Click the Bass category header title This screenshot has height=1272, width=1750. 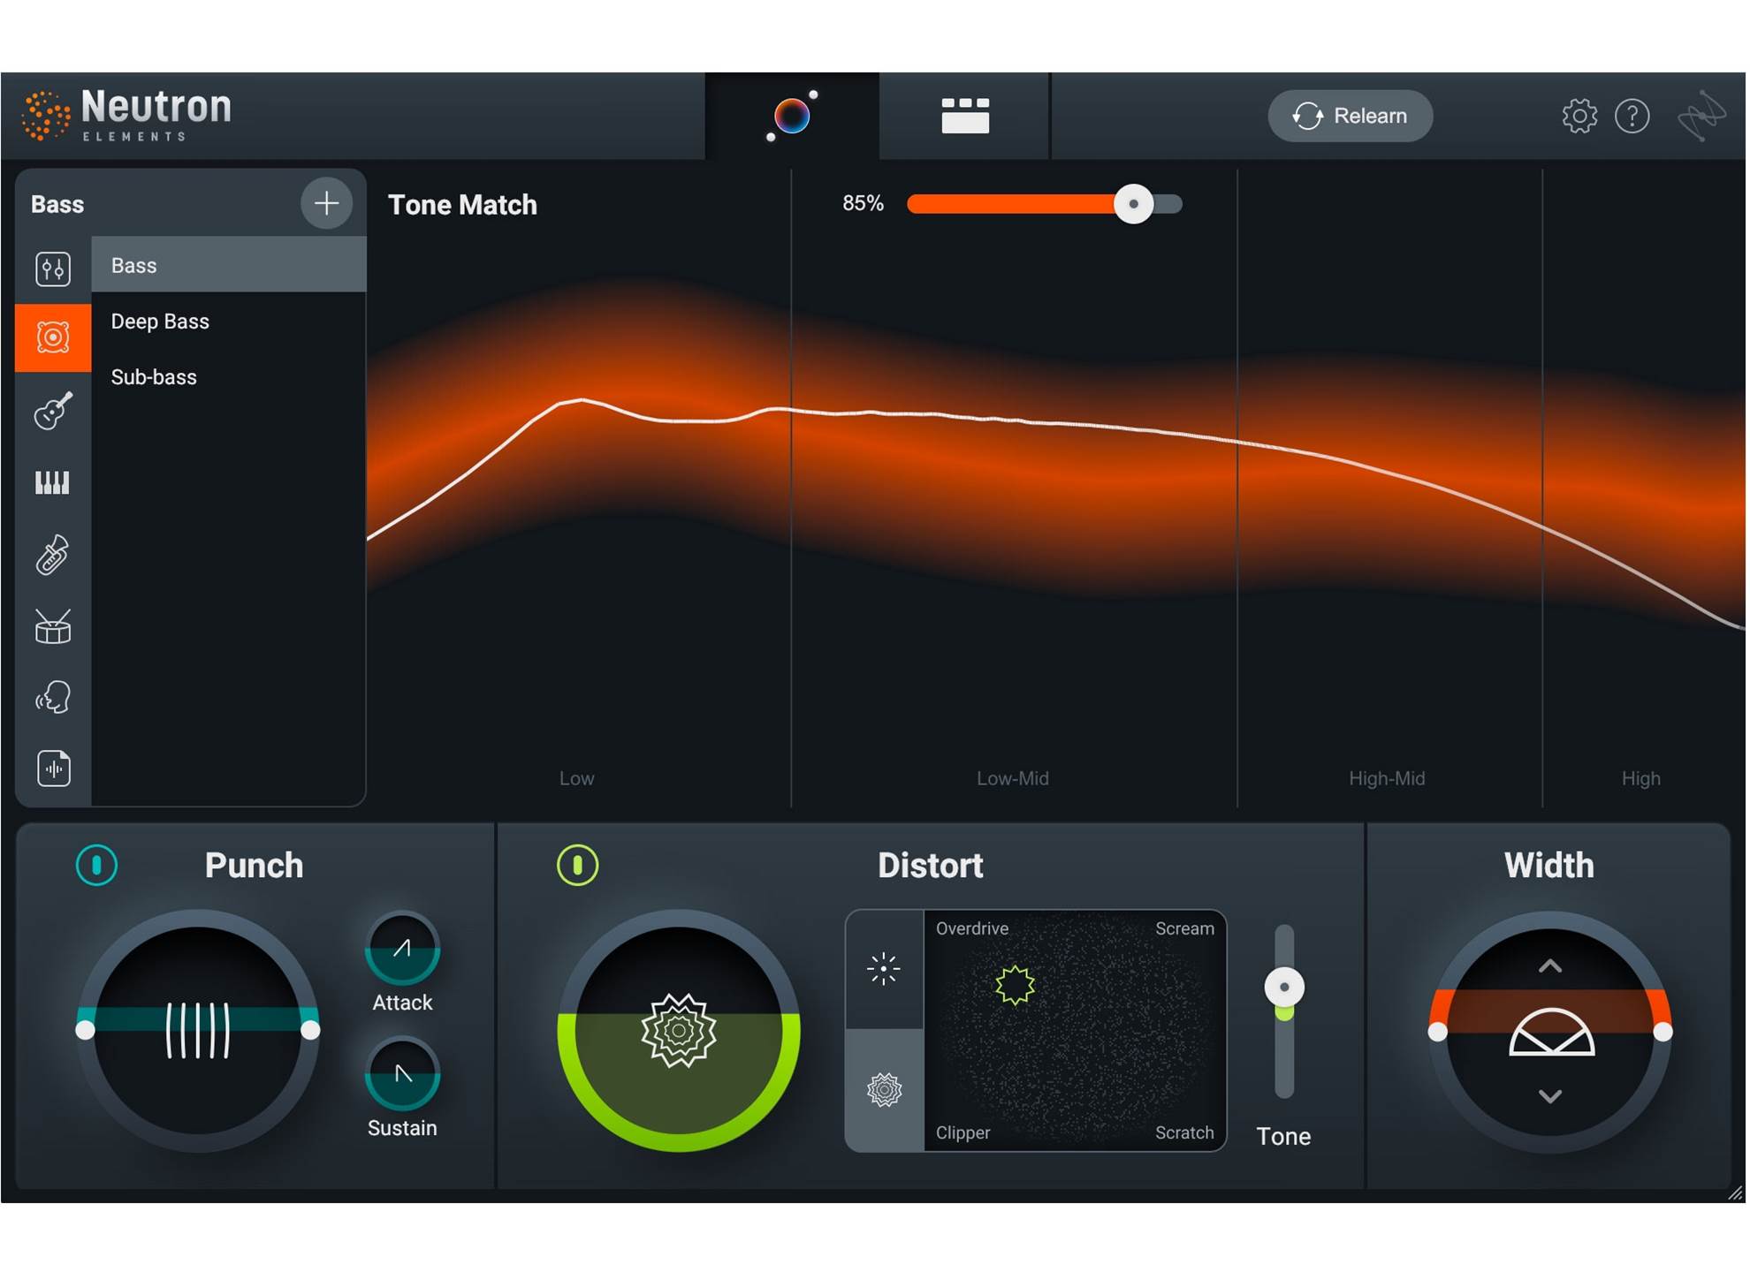57,204
